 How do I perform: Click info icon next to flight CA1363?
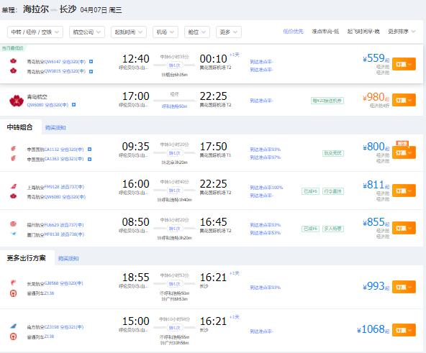89,159
